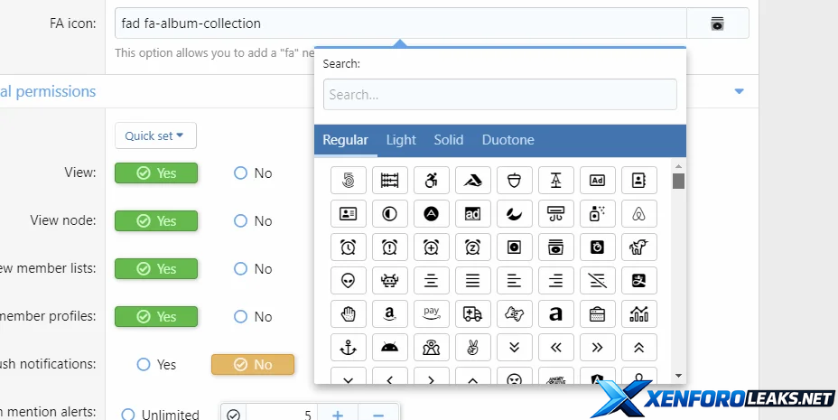Select the Airbnb logo icon
This screenshot has width=838, height=420.
(x=638, y=214)
